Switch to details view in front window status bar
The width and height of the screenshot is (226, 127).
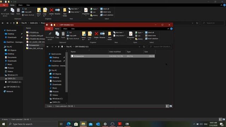pos(167,106)
